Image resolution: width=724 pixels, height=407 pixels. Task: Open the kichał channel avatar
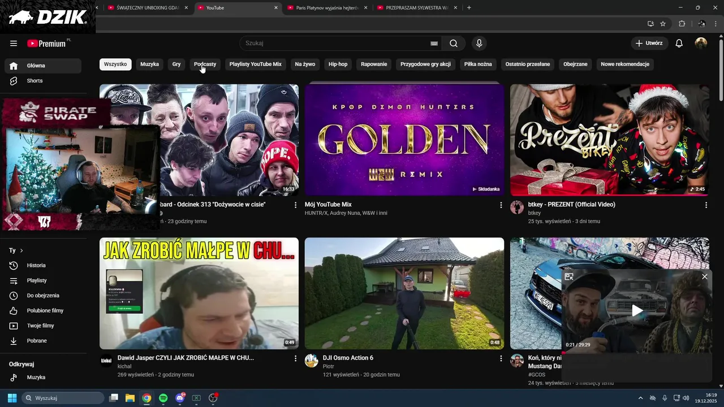(106, 361)
